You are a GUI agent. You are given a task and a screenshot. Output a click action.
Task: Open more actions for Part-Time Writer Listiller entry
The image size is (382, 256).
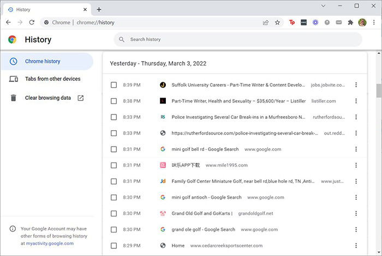[356, 101]
